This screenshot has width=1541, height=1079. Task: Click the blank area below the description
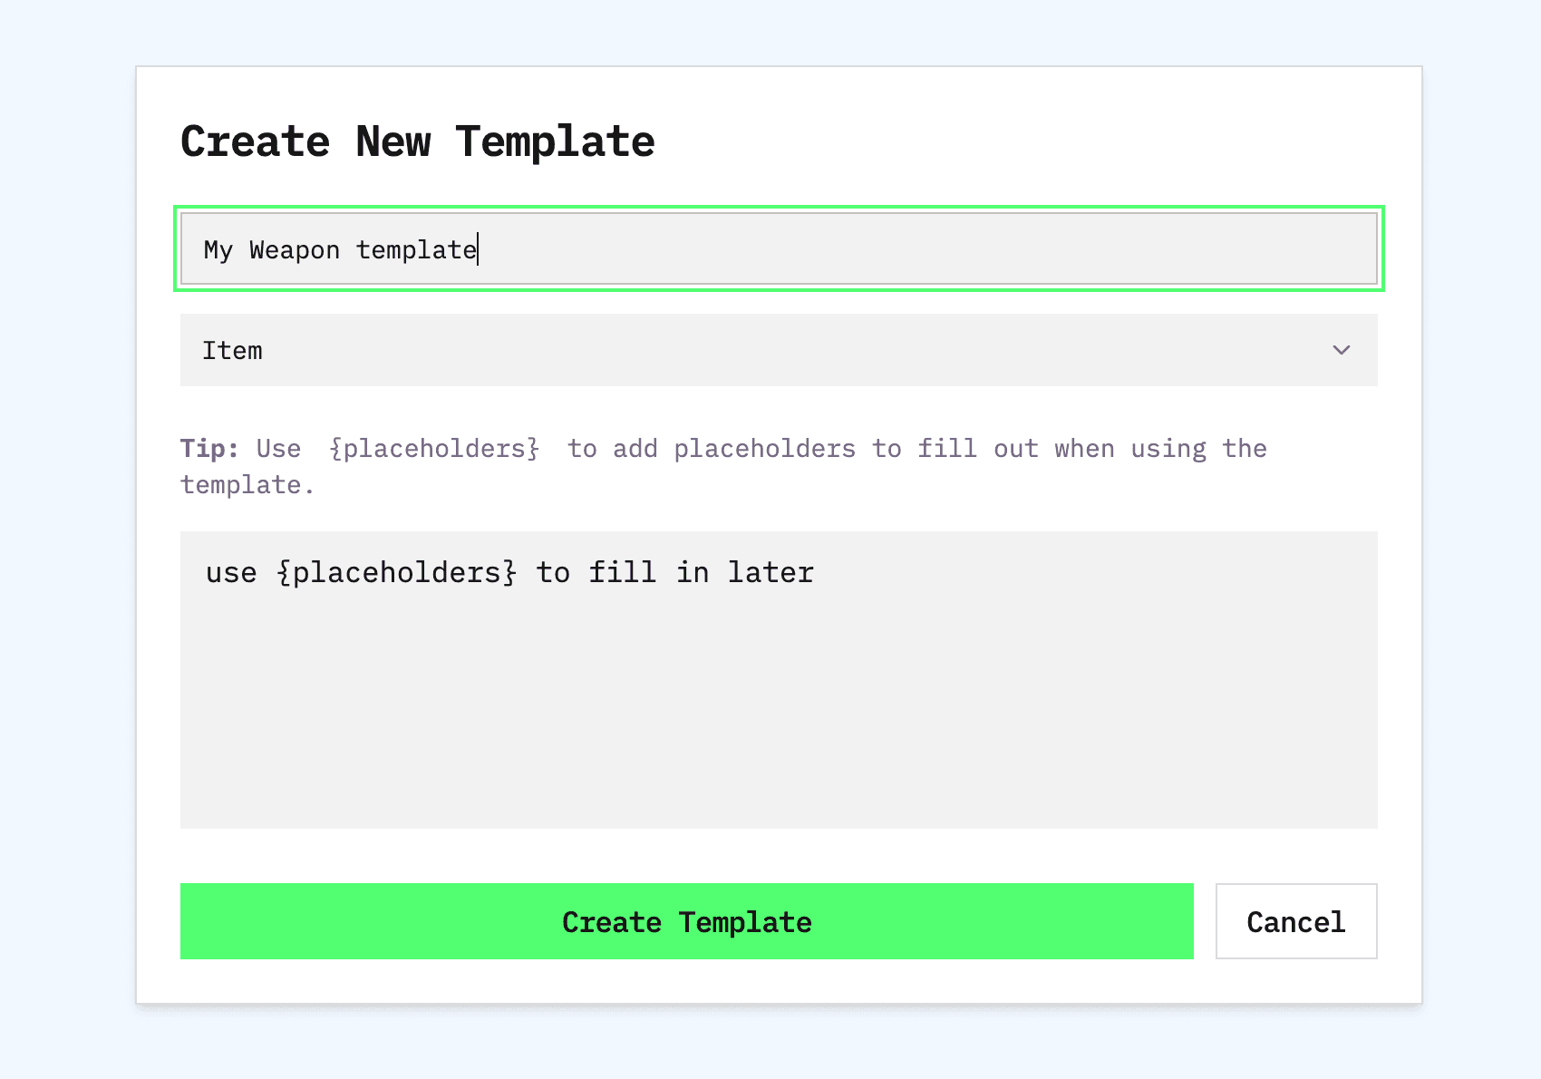[778, 771]
